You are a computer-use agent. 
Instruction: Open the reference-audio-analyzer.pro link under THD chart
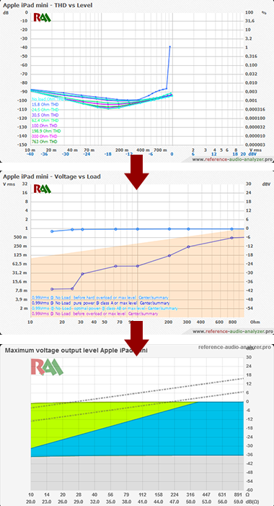point(232,160)
